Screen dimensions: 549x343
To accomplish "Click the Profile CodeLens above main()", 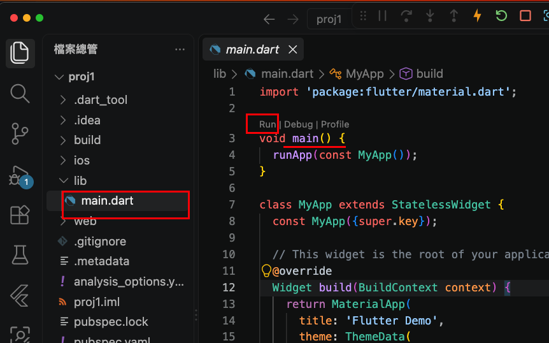I will (x=335, y=124).
